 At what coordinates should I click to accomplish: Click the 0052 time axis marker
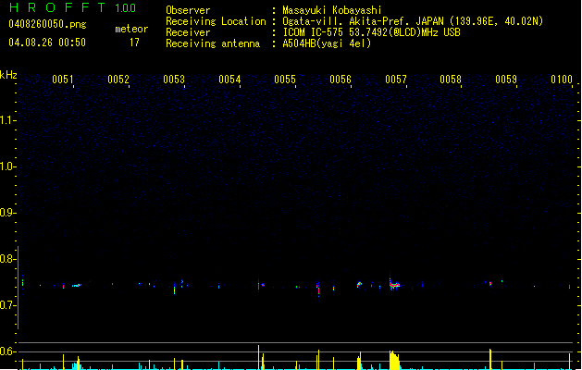coord(118,80)
